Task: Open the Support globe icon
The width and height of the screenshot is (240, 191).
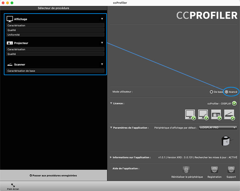Action: (x=231, y=170)
